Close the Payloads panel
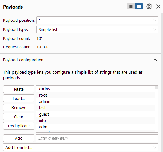Viewport: 163px width, 152px height. click(158, 7)
